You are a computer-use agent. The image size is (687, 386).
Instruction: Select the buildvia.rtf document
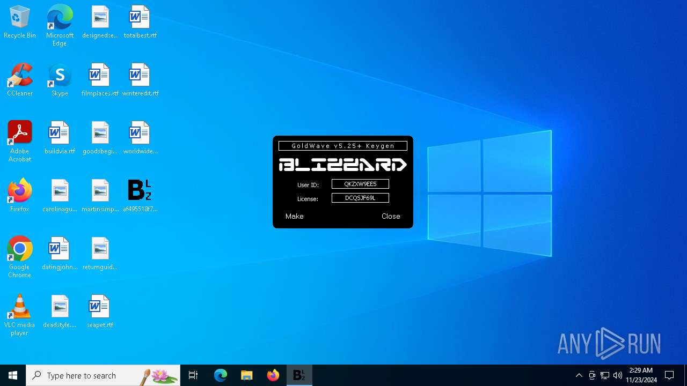(60, 138)
